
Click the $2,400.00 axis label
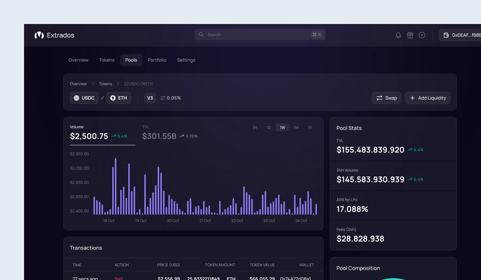pos(79,211)
